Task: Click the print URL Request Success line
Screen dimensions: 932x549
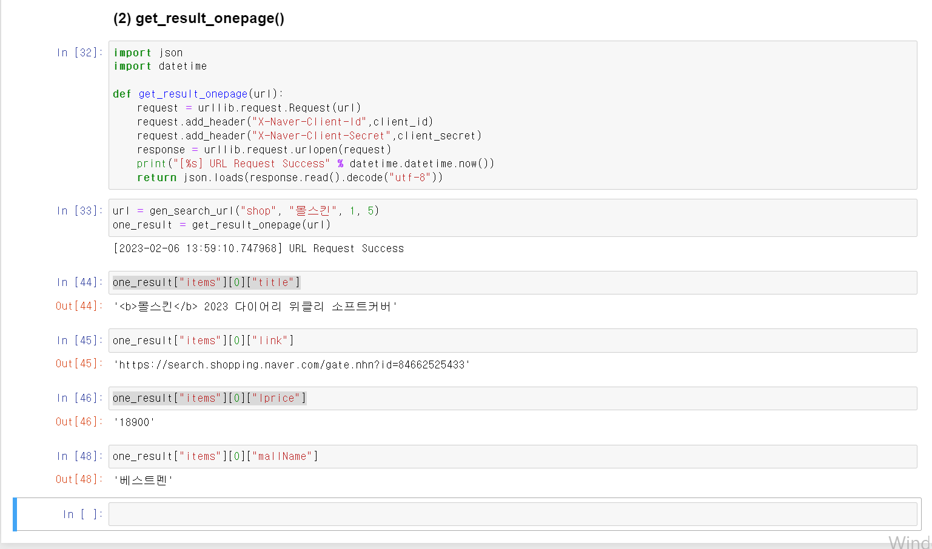Action: pos(315,164)
